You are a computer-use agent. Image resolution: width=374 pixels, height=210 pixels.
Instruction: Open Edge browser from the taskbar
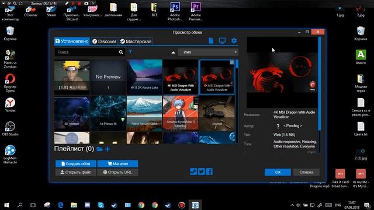tap(61, 205)
